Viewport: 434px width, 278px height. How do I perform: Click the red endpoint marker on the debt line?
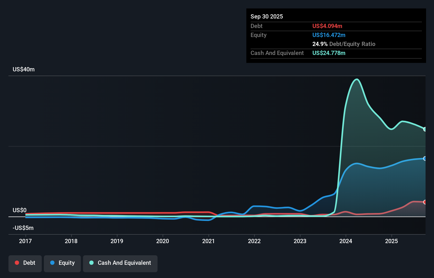pos(425,202)
